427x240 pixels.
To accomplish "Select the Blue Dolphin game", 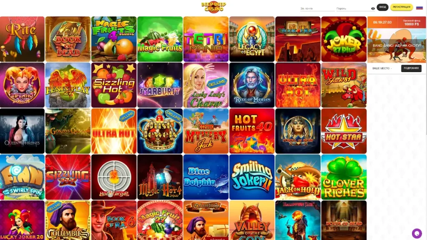I will pos(206,177).
